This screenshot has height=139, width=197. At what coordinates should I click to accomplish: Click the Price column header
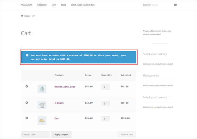coord(88,75)
